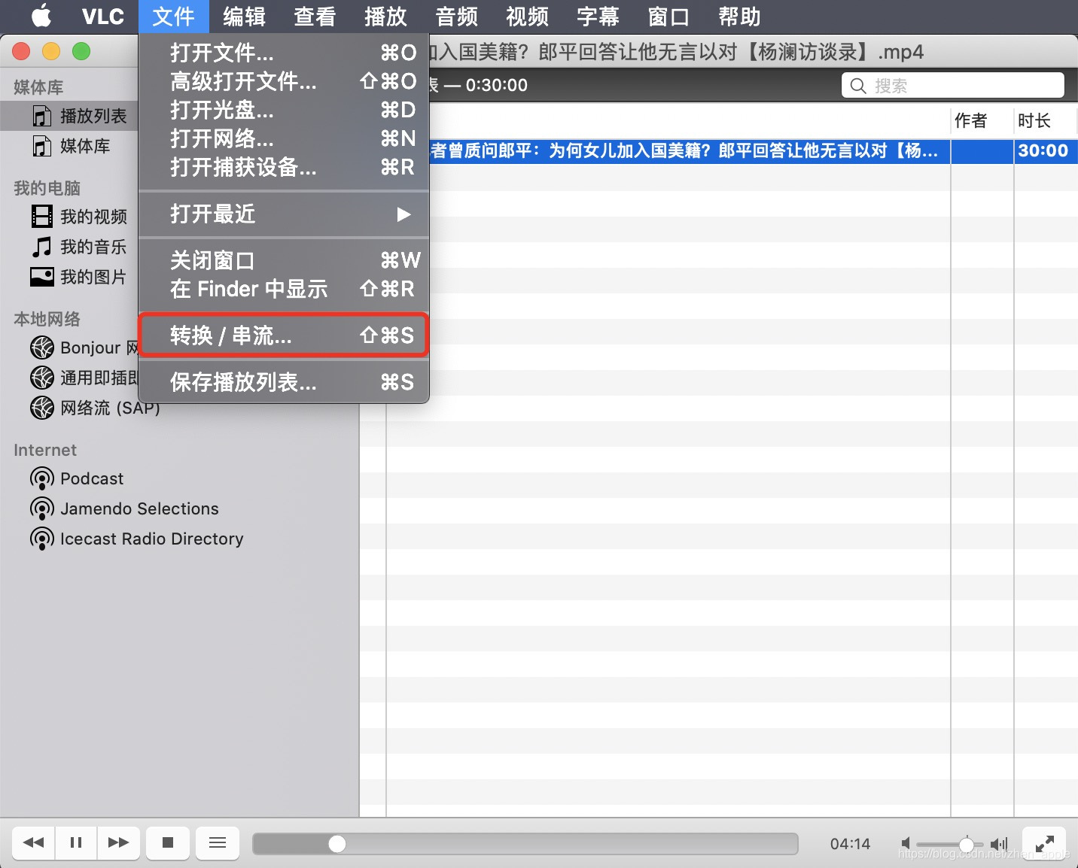Image resolution: width=1078 pixels, height=868 pixels.
Task: Choose 关闭窗口 menu item
Action: click(284, 260)
